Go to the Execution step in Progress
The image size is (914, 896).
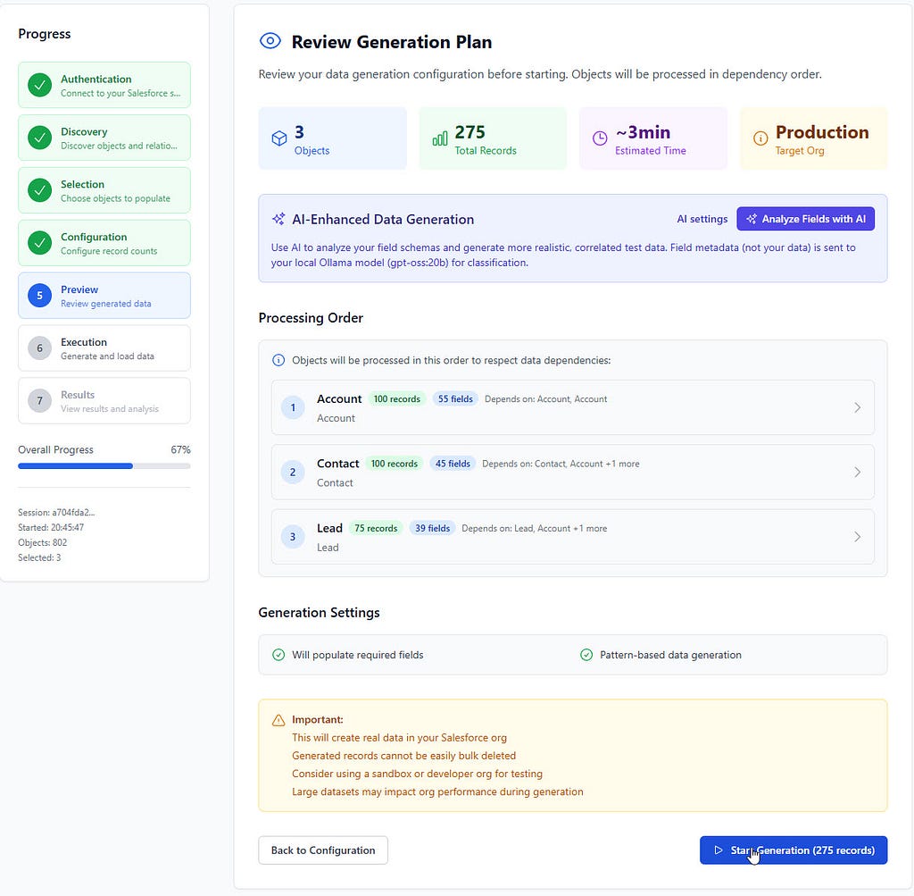pyautogui.click(x=104, y=348)
